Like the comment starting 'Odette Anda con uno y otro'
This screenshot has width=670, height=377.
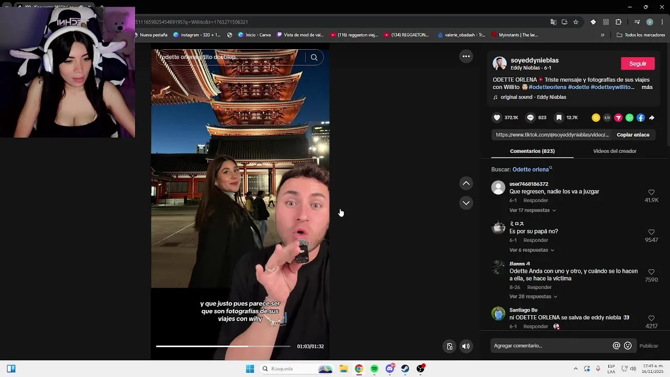pyautogui.click(x=651, y=272)
